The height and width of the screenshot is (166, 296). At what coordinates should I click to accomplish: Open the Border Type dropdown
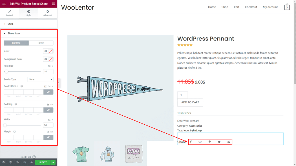(40, 79)
